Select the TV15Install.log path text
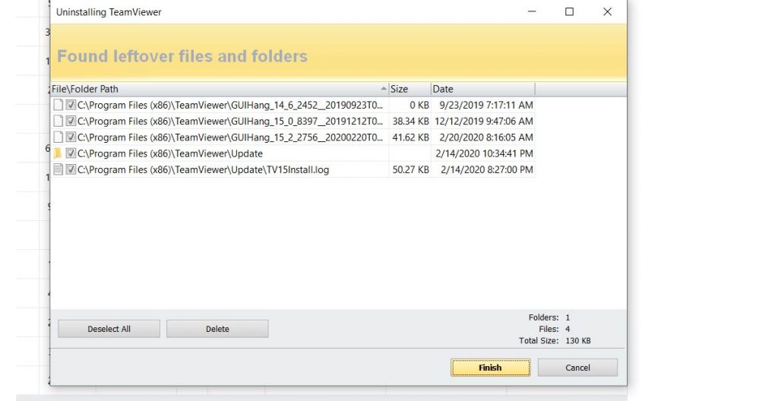This screenshot has height=401, width=778. (203, 169)
